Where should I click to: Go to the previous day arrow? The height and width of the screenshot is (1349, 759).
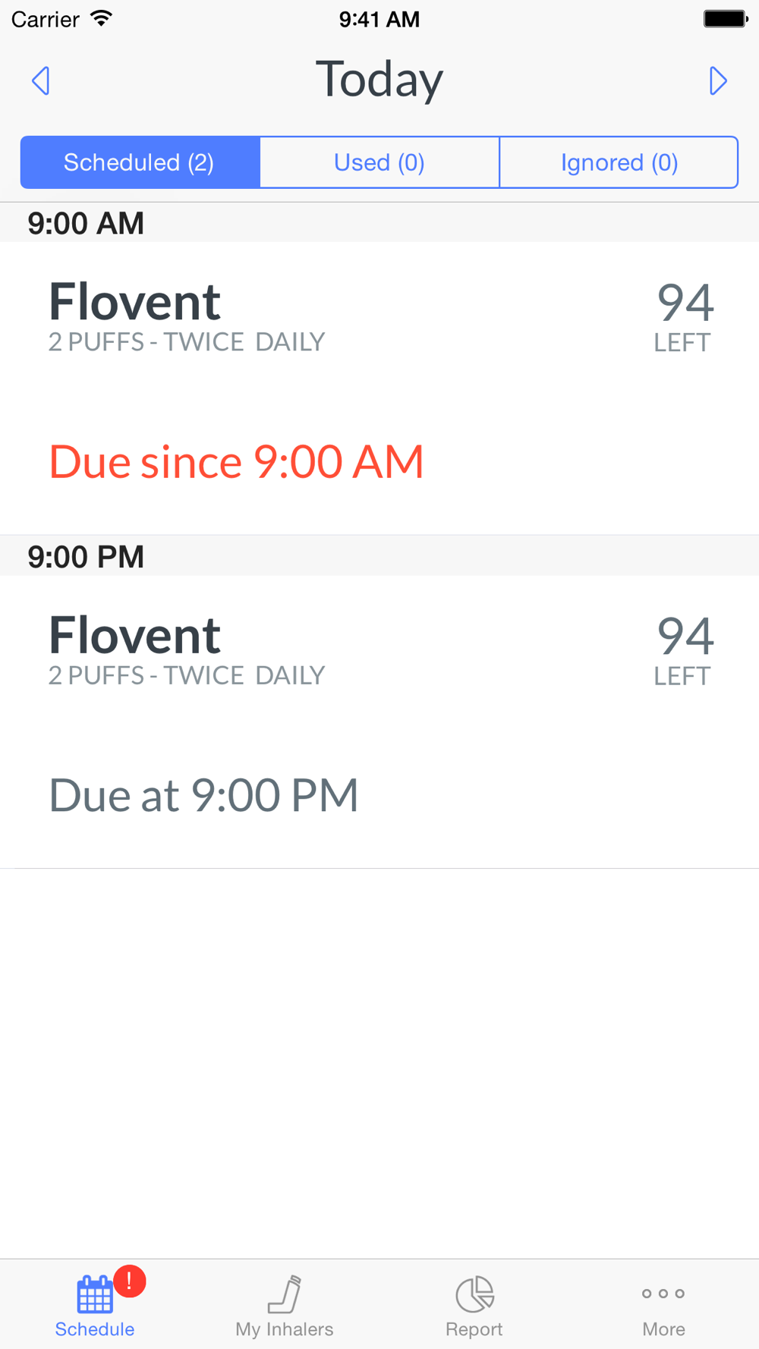41,80
